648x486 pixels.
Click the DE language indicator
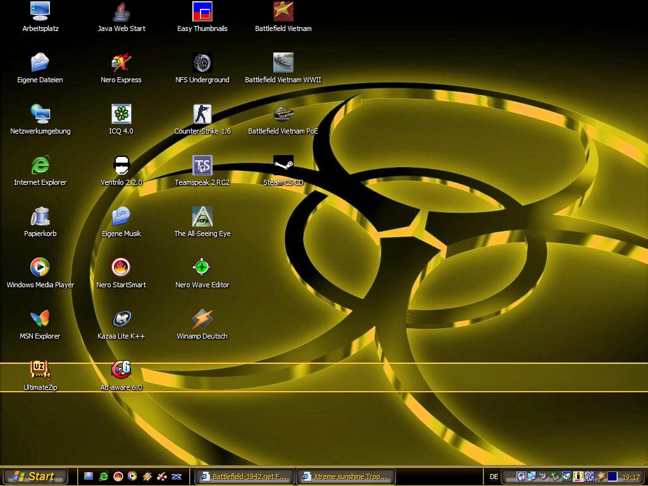point(494,477)
